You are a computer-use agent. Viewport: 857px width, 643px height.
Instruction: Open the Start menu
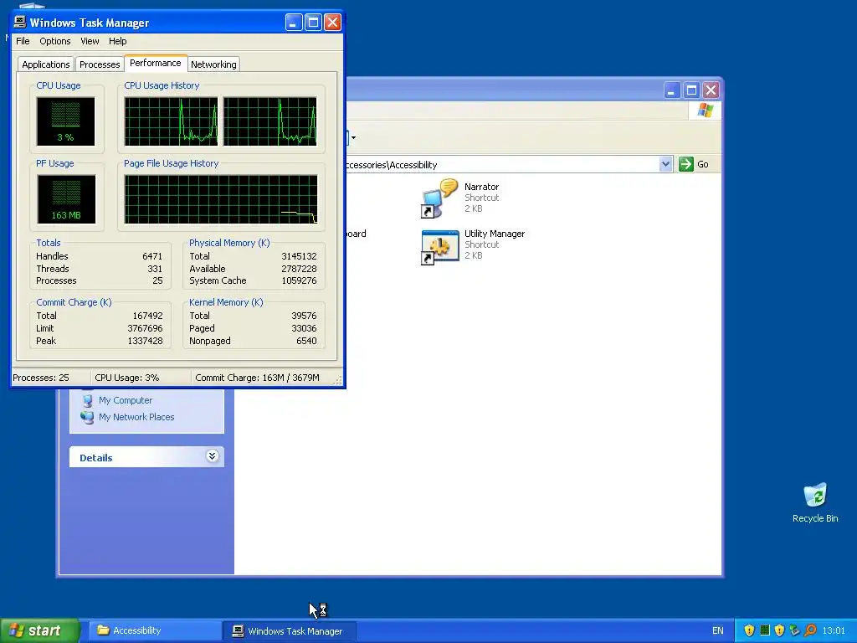click(40, 630)
